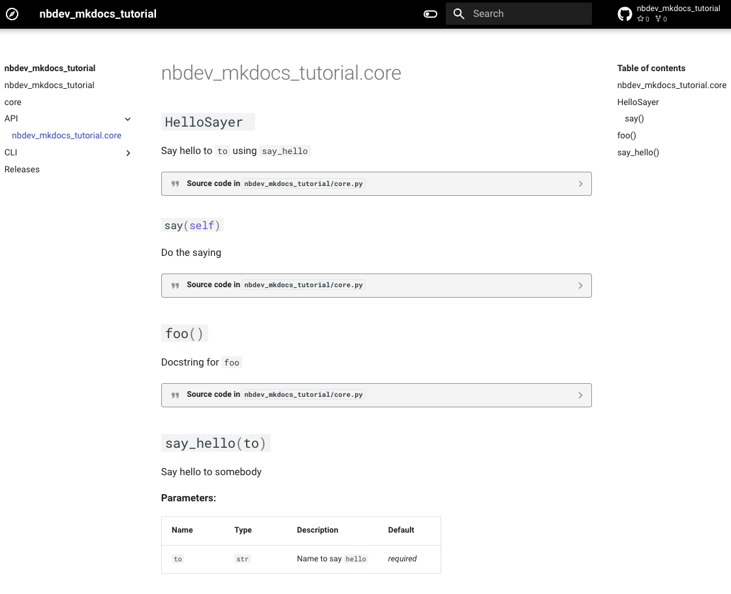Screen dimensions: 731x594
Task: Select nbdev_mkdocs_tutorial.core in left sidebar
Action: coord(67,136)
